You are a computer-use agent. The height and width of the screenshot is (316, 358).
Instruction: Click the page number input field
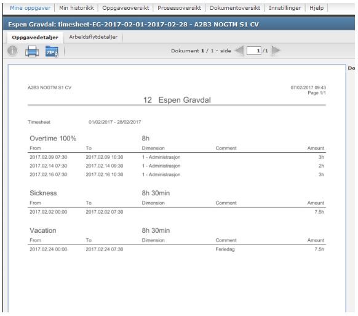[x=254, y=51]
